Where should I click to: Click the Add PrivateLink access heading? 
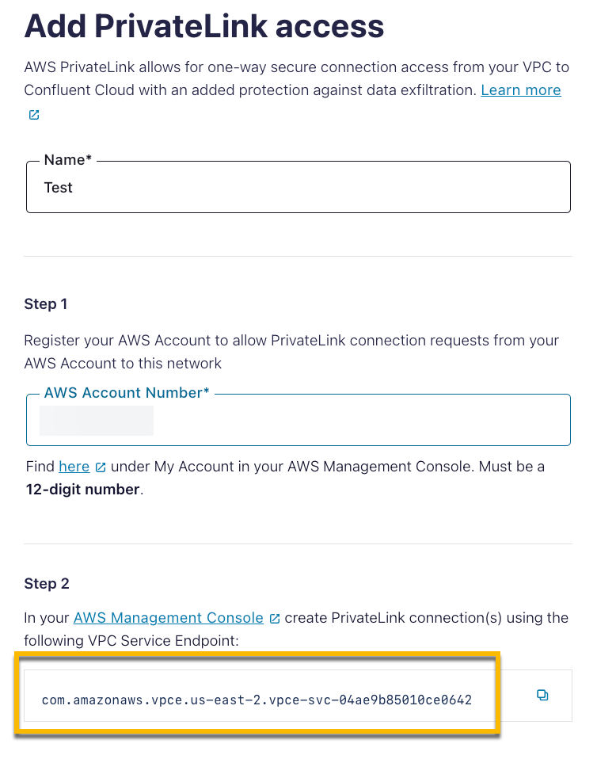click(x=204, y=27)
